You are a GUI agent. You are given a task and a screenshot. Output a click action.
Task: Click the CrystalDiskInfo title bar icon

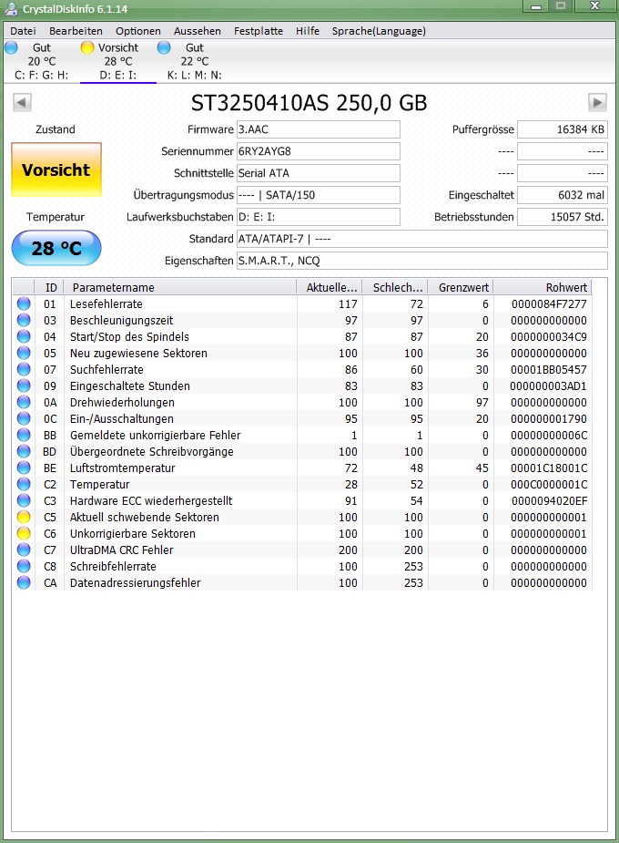point(11,8)
